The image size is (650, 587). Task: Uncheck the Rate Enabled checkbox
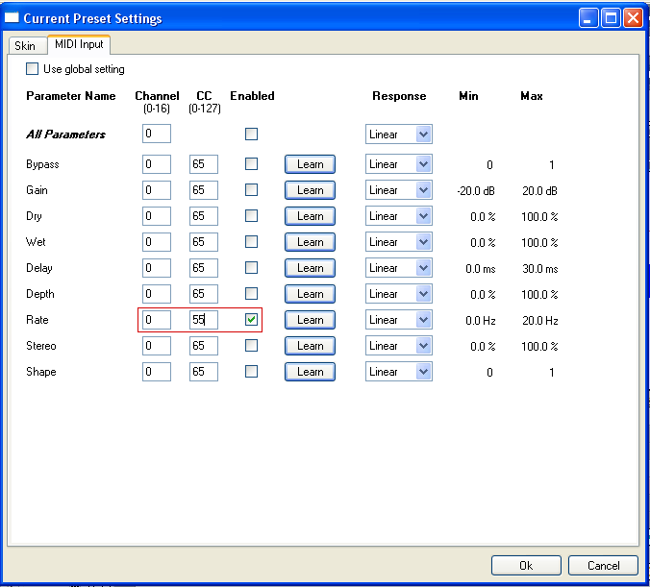(x=251, y=319)
